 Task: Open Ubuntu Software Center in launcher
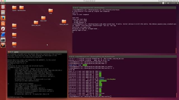coord(3,23)
